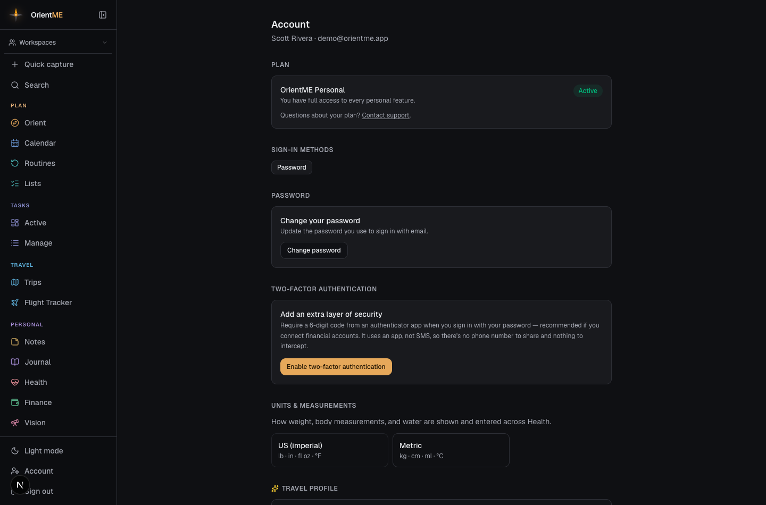Enable two-factor authentication

click(336, 367)
